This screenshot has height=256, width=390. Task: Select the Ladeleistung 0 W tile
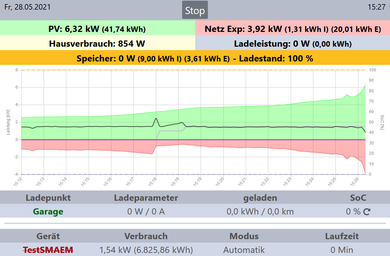[x=292, y=43]
